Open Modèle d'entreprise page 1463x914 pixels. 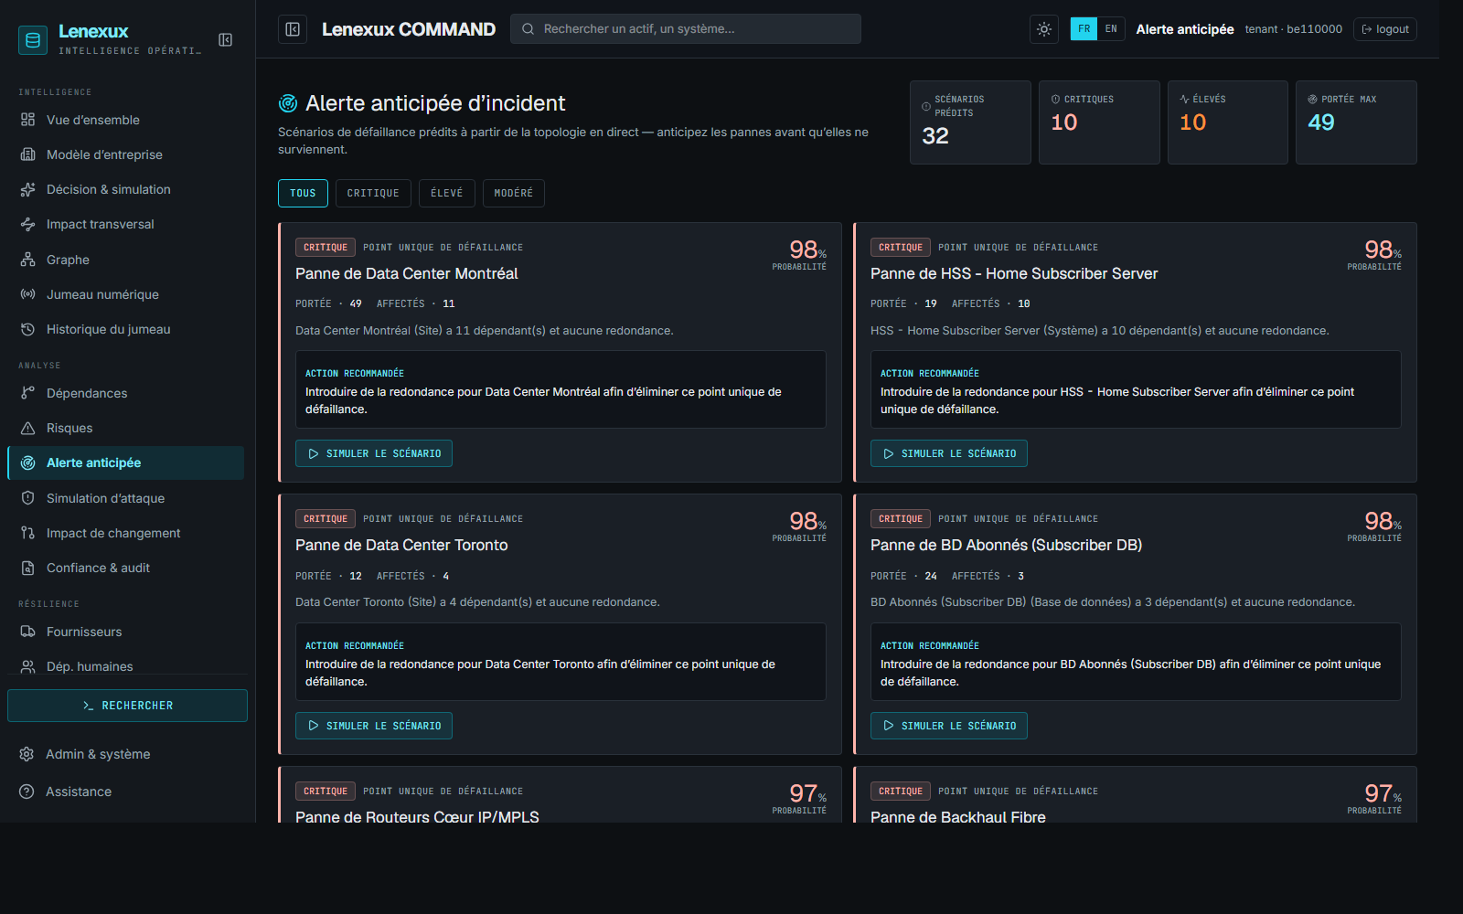coord(126,154)
